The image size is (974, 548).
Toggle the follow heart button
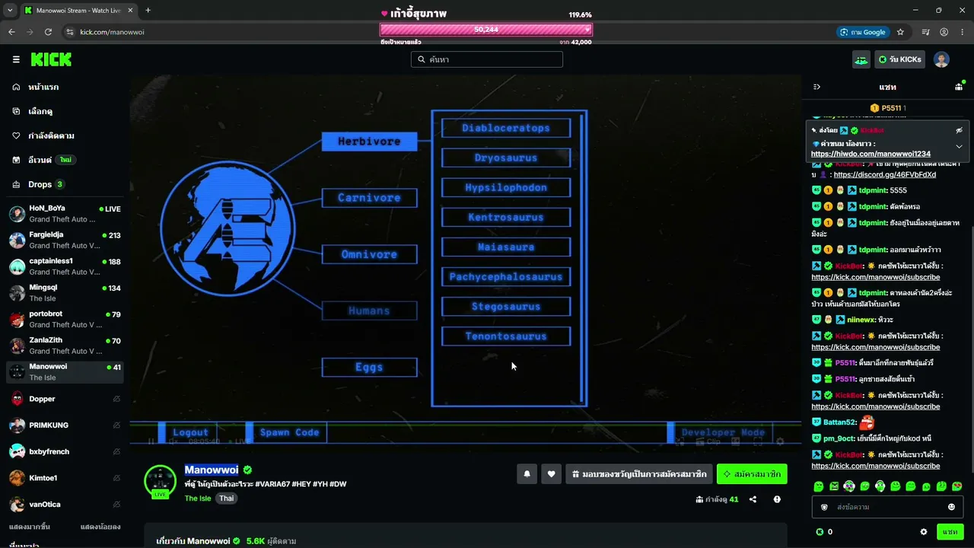pyautogui.click(x=551, y=474)
